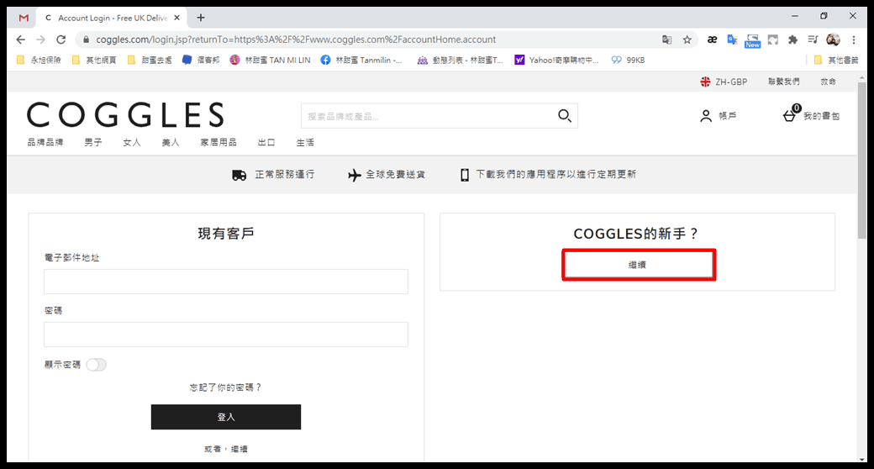Open the pinned Gmail tab
This screenshot has width=874, height=469.
pos(24,18)
